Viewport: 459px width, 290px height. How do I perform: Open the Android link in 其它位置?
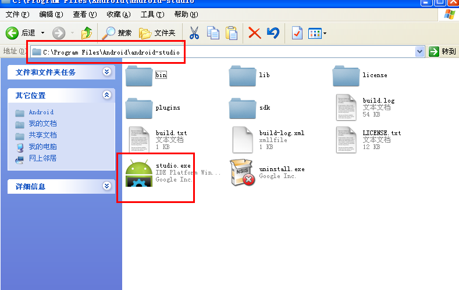41,113
